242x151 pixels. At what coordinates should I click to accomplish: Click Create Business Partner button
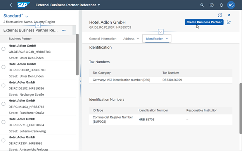(204, 22)
